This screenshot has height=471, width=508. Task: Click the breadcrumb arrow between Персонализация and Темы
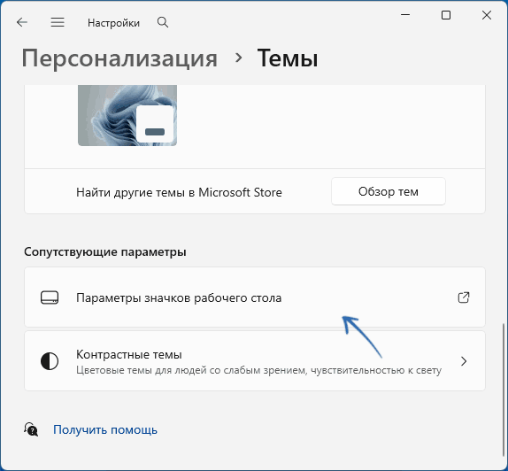pos(239,58)
